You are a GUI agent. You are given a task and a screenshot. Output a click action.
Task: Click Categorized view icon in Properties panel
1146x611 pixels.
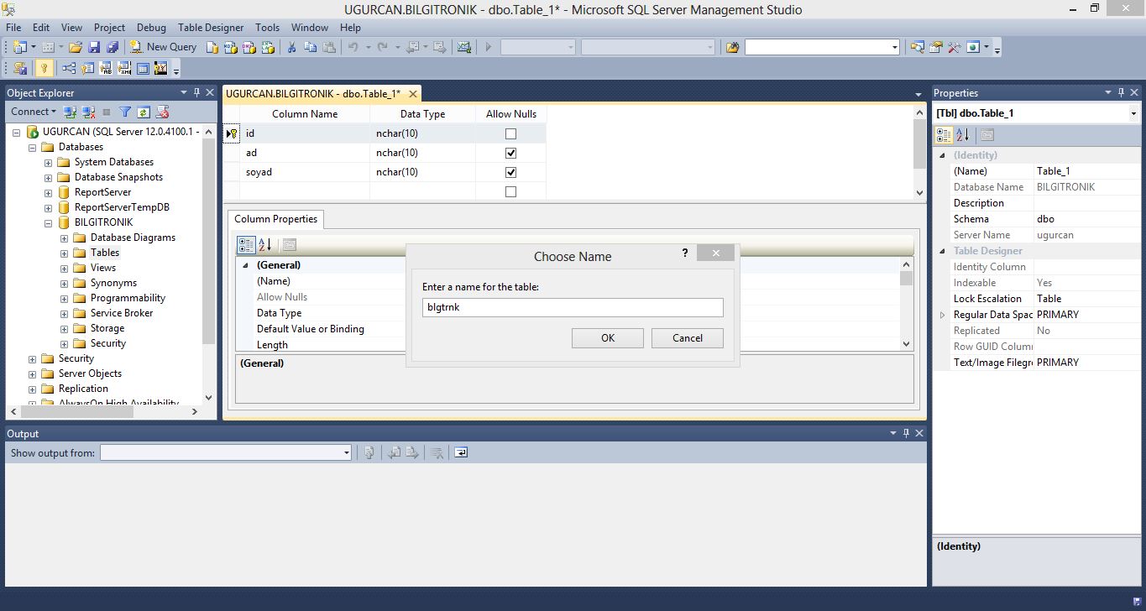(x=944, y=134)
